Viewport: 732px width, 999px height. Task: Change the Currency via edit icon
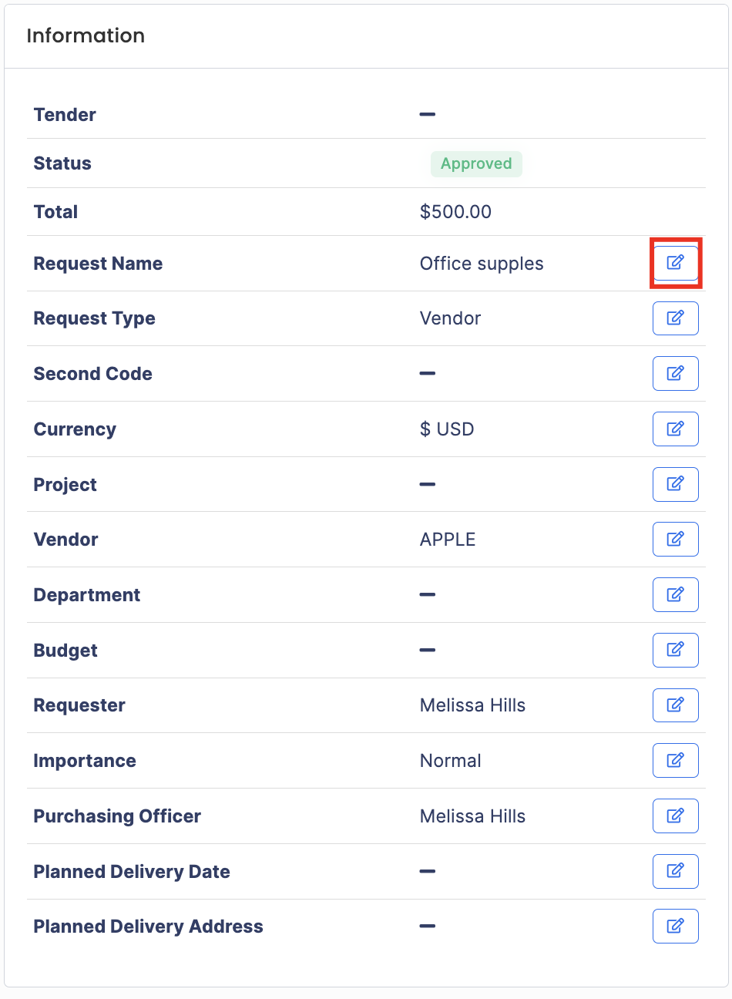[676, 429]
